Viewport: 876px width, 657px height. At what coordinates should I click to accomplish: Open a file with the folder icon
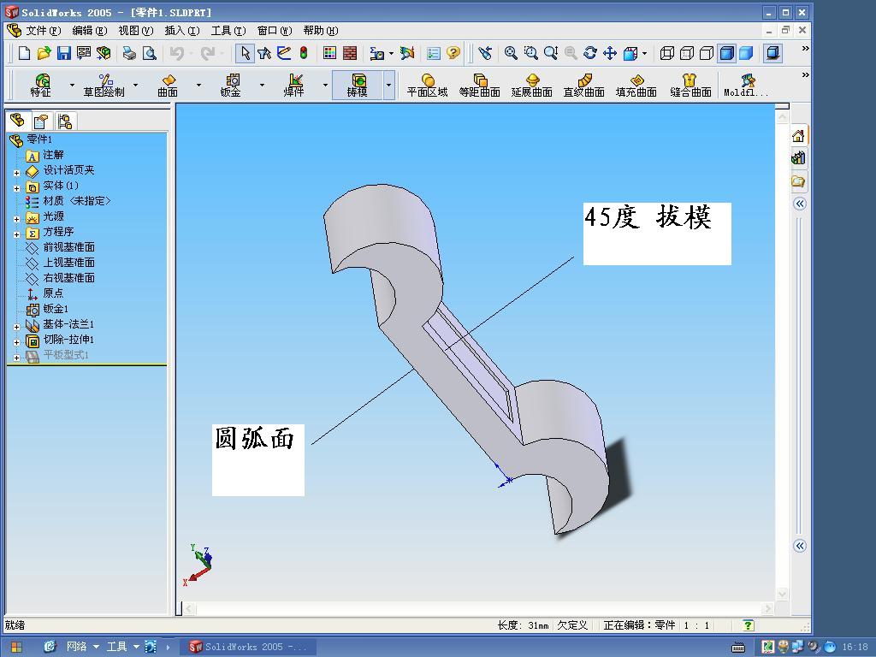44,53
